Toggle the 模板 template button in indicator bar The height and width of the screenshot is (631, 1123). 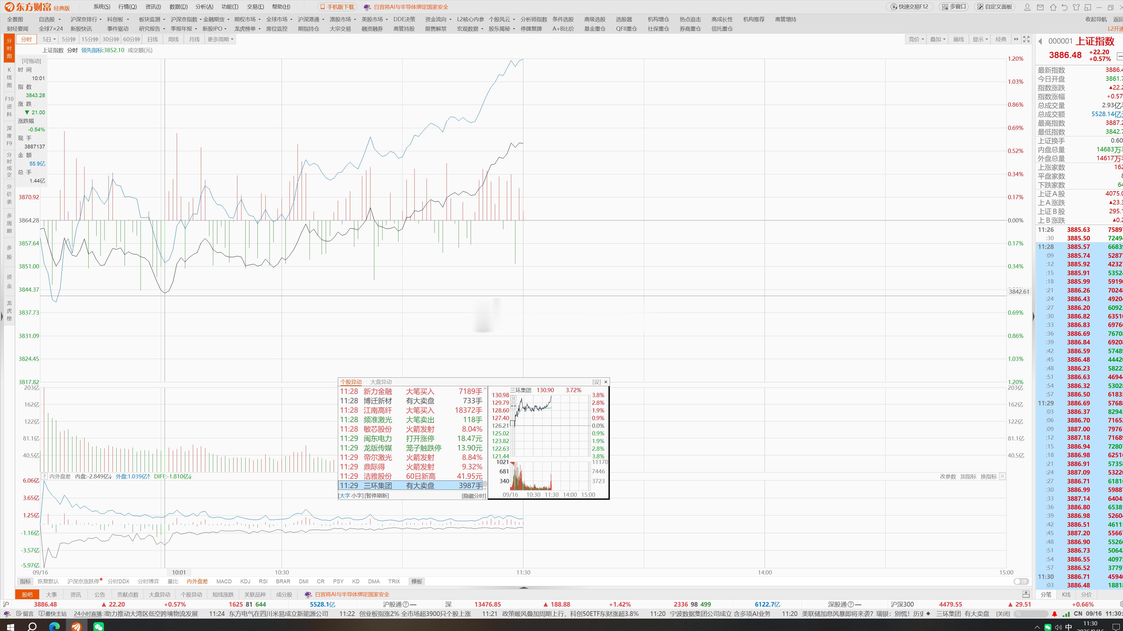pos(417,581)
